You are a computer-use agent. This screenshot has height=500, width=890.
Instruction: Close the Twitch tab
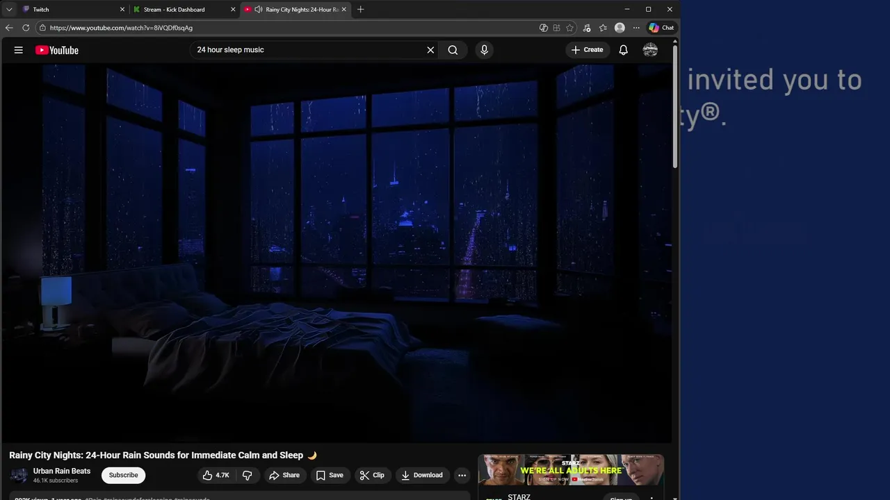122,10
